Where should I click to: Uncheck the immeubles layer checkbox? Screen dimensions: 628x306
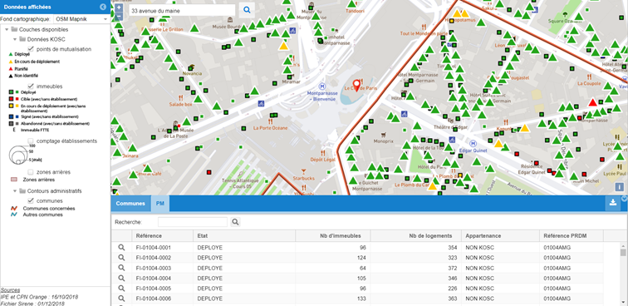(31, 86)
